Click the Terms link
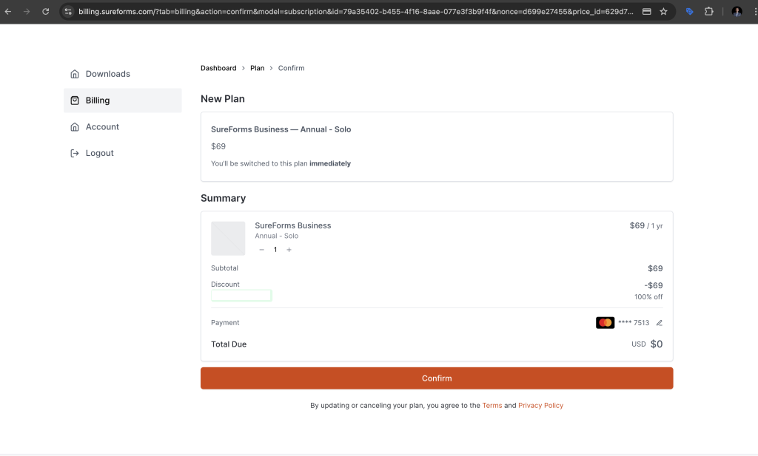 coord(492,405)
